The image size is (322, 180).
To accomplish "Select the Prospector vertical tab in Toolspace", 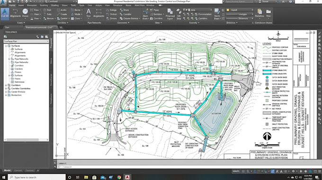I will 51,43.
